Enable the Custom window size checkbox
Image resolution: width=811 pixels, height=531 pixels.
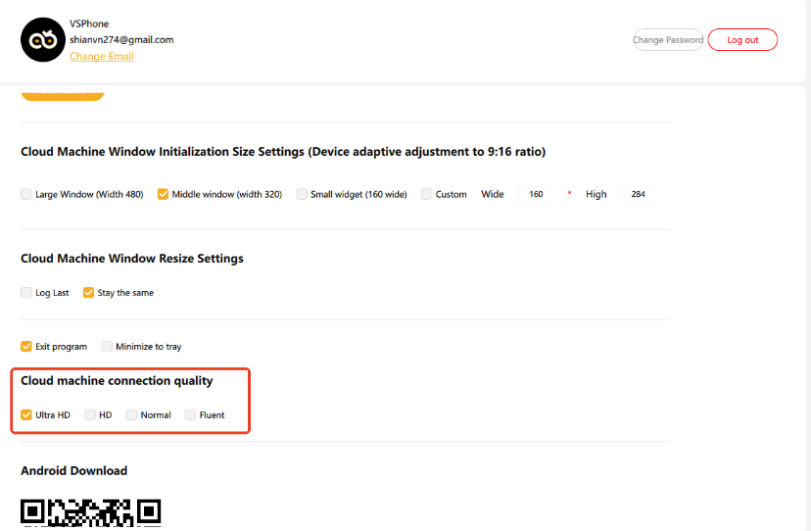(x=426, y=194)
